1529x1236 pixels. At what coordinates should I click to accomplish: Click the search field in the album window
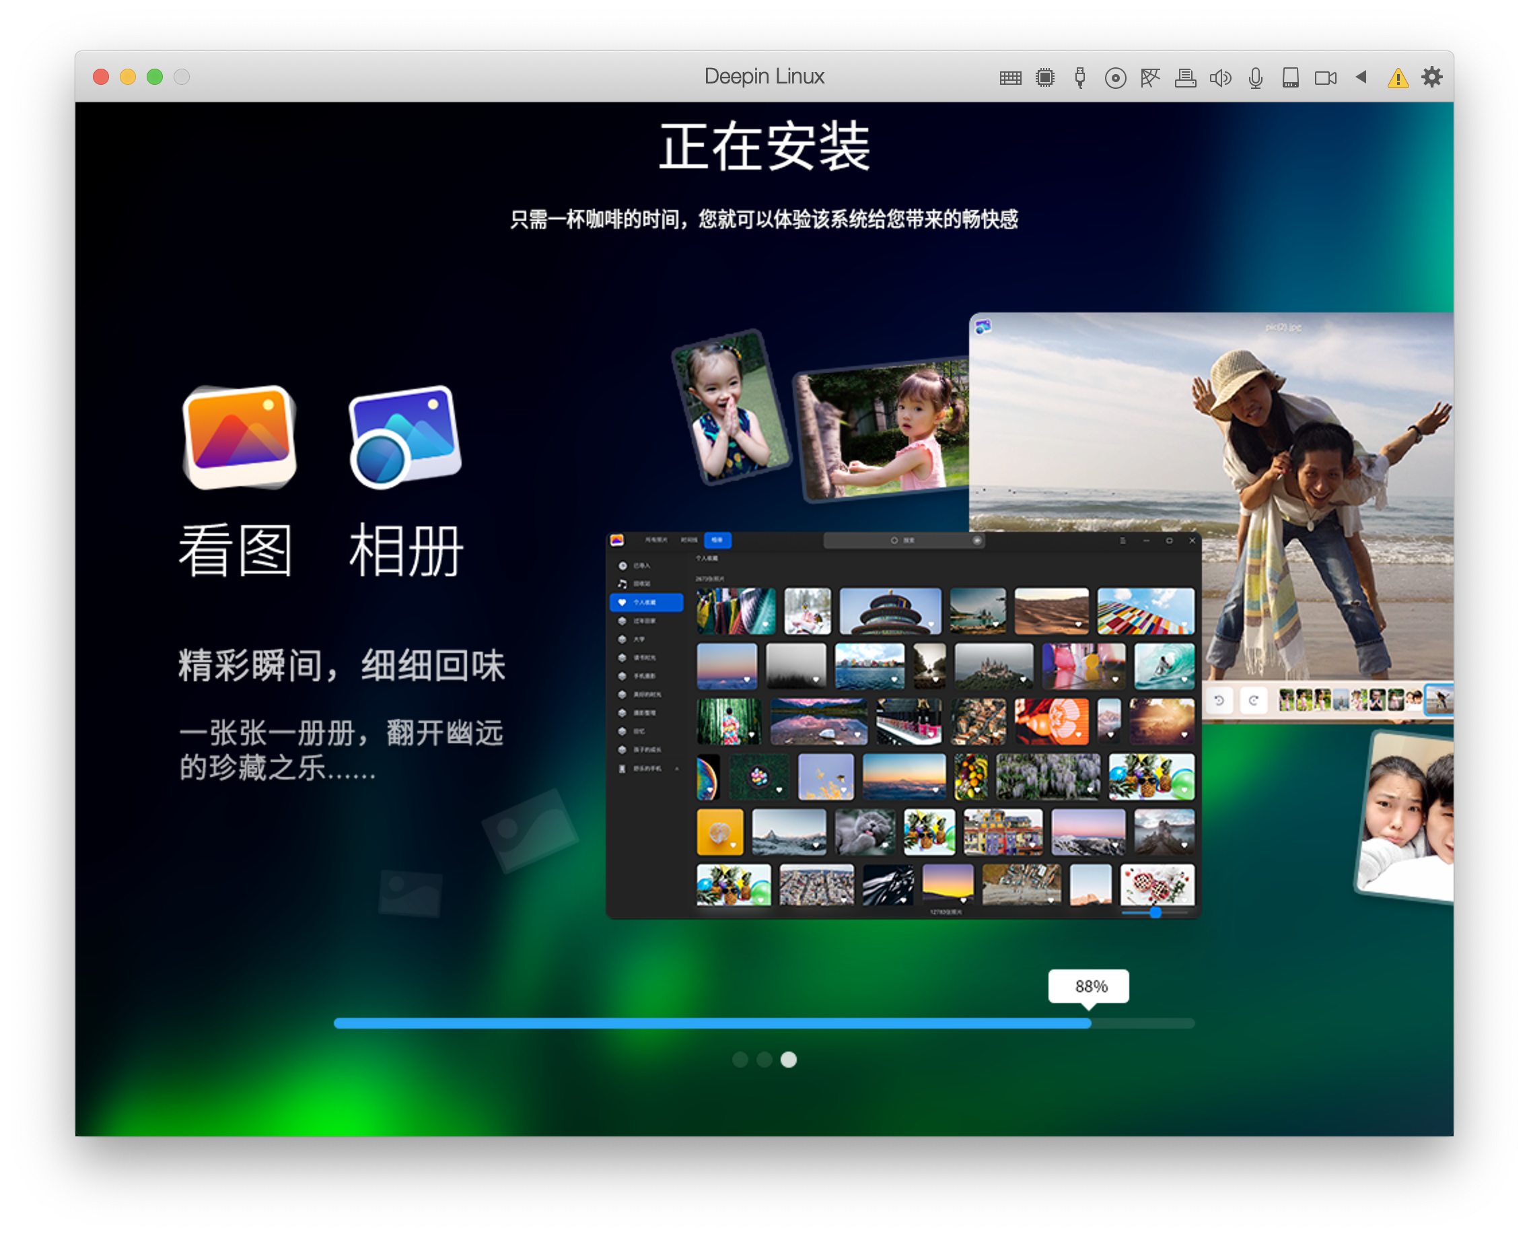coord(904,541)
